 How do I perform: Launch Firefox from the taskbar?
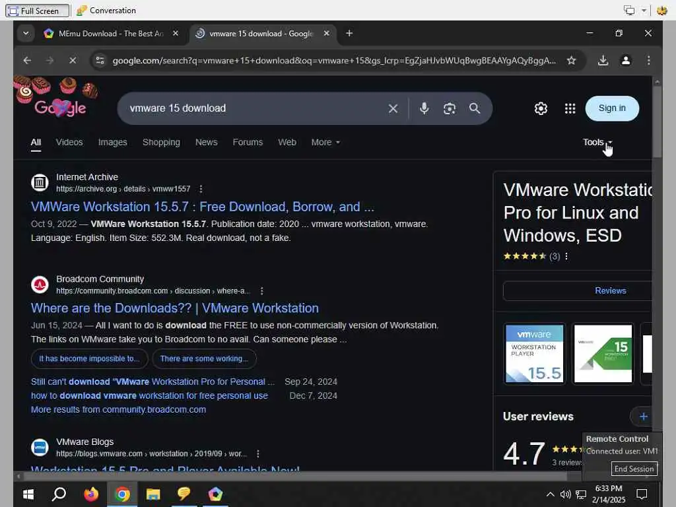[91, 494]
